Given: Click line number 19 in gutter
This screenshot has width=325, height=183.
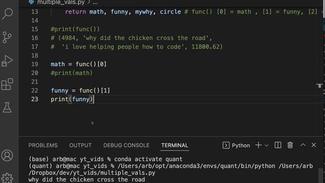Looking at the screenshot, I should (x=35, y=64).
